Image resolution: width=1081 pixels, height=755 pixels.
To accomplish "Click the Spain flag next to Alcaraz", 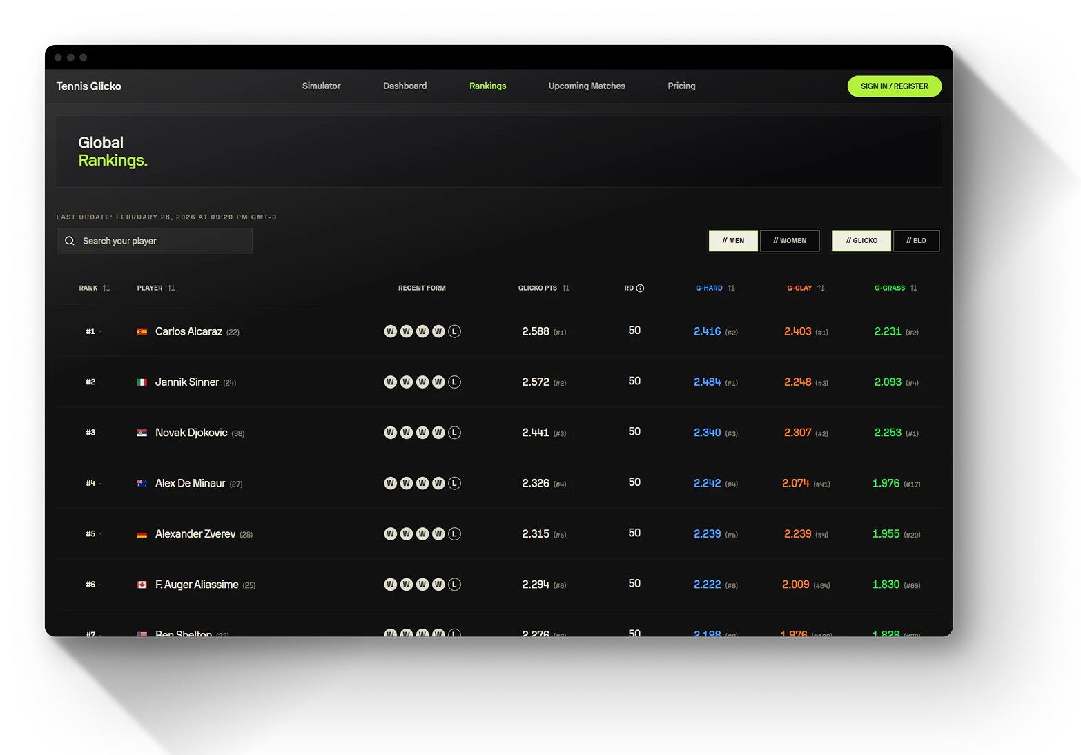I will (142, 332).
